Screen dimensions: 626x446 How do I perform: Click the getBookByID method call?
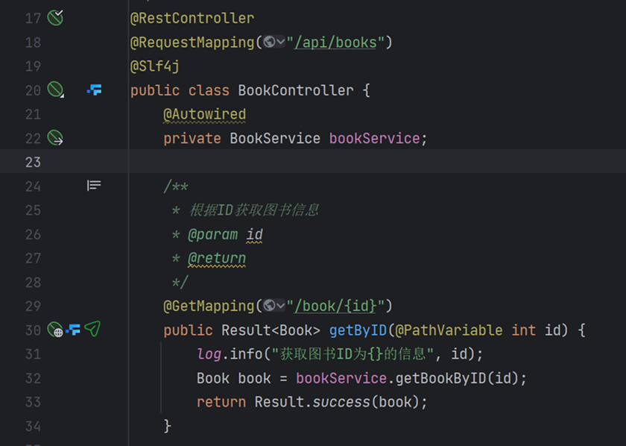click(x=440, y=378)
